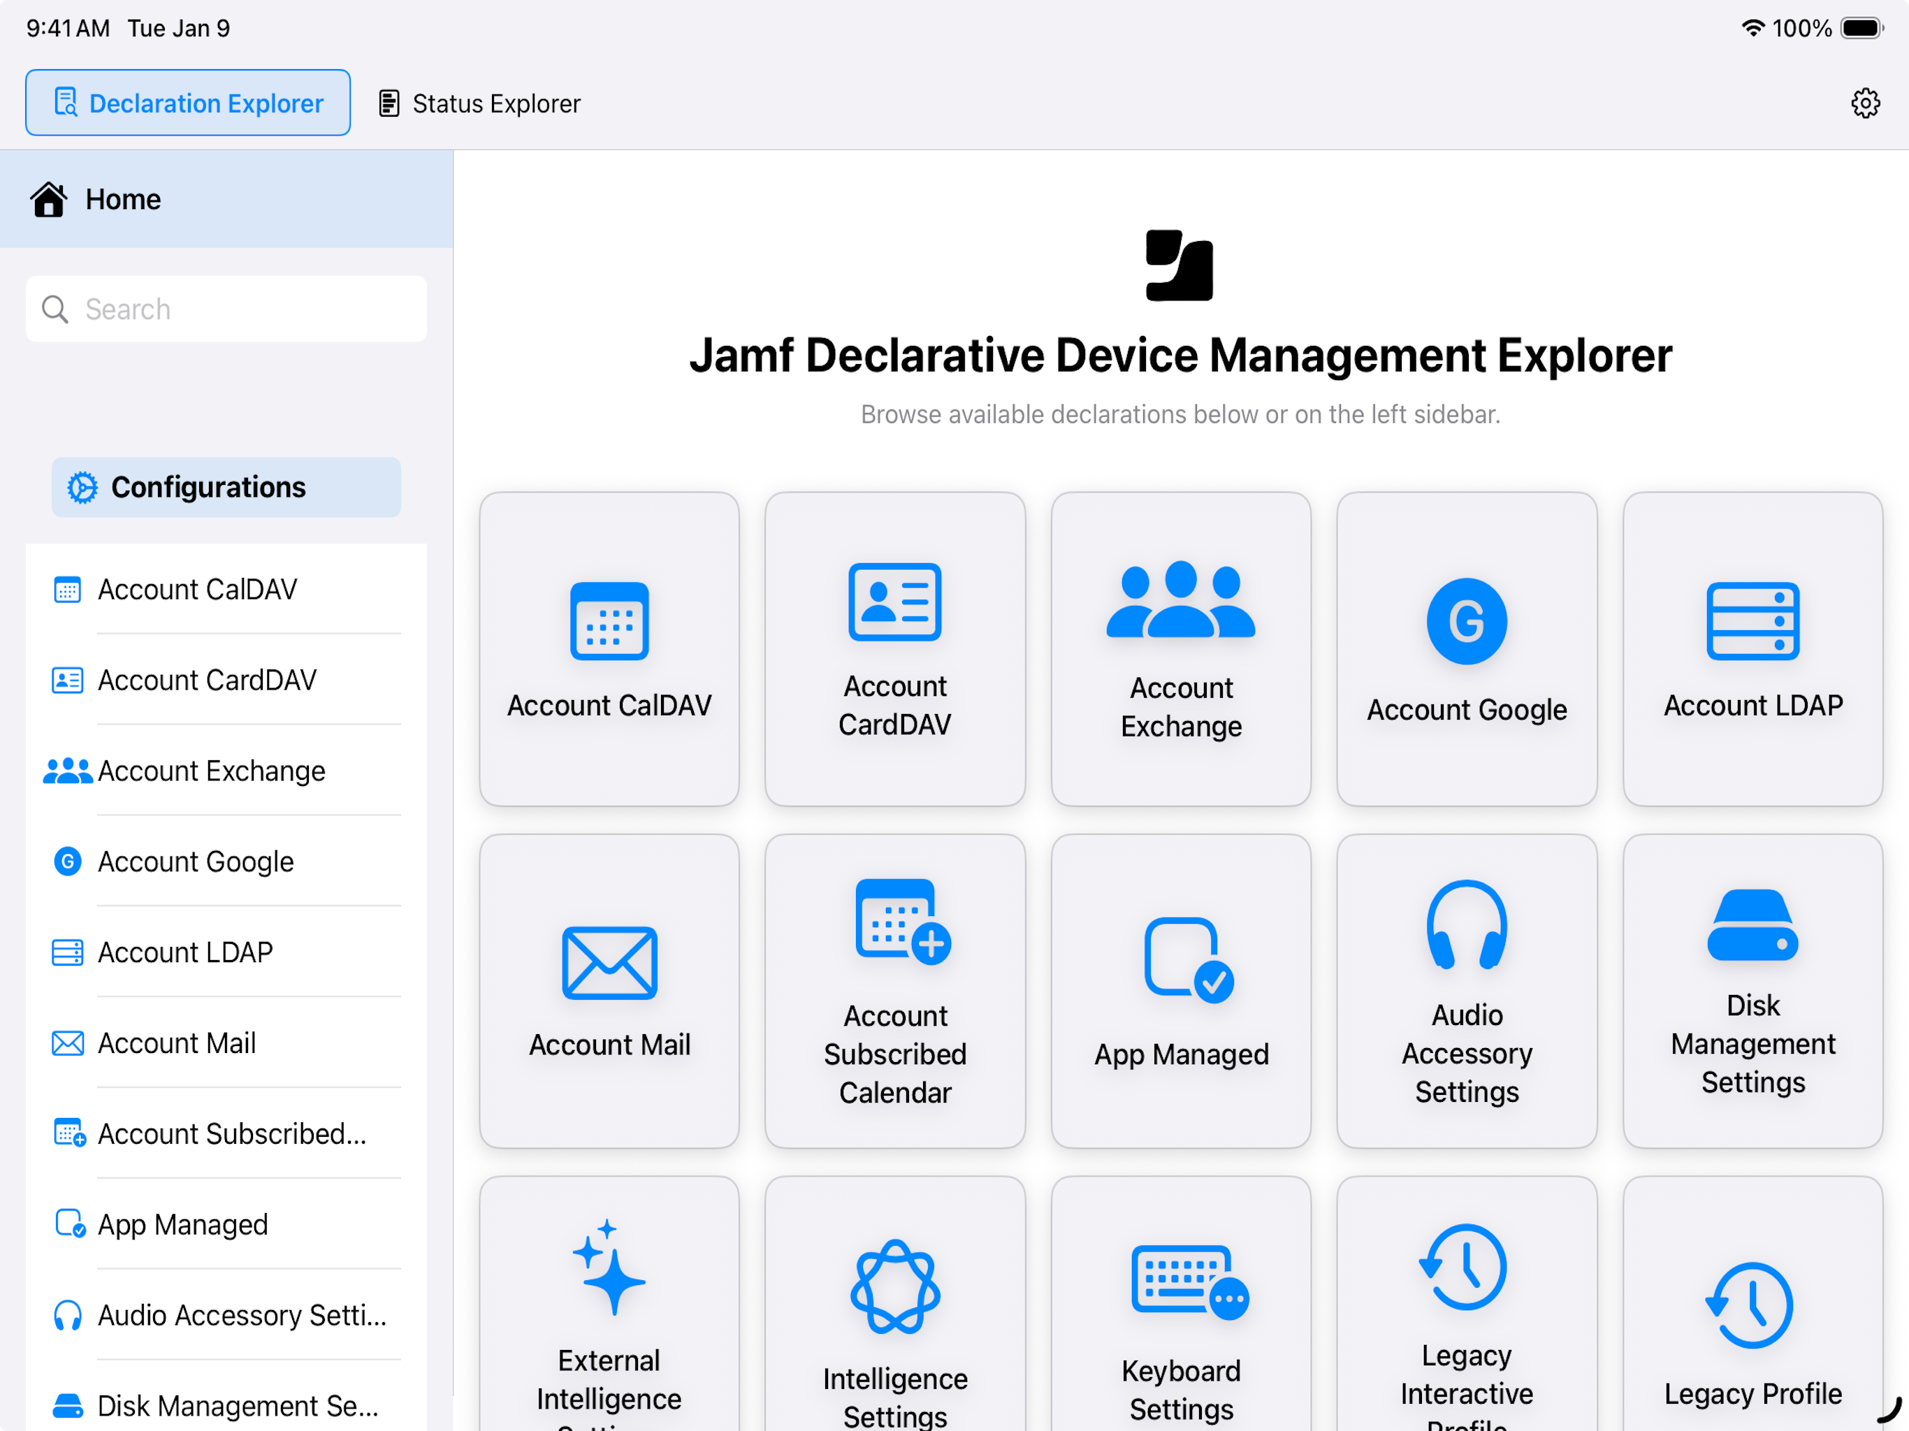
Task: Open Account Exchange in the sidebar list
Action: (226, 771)
